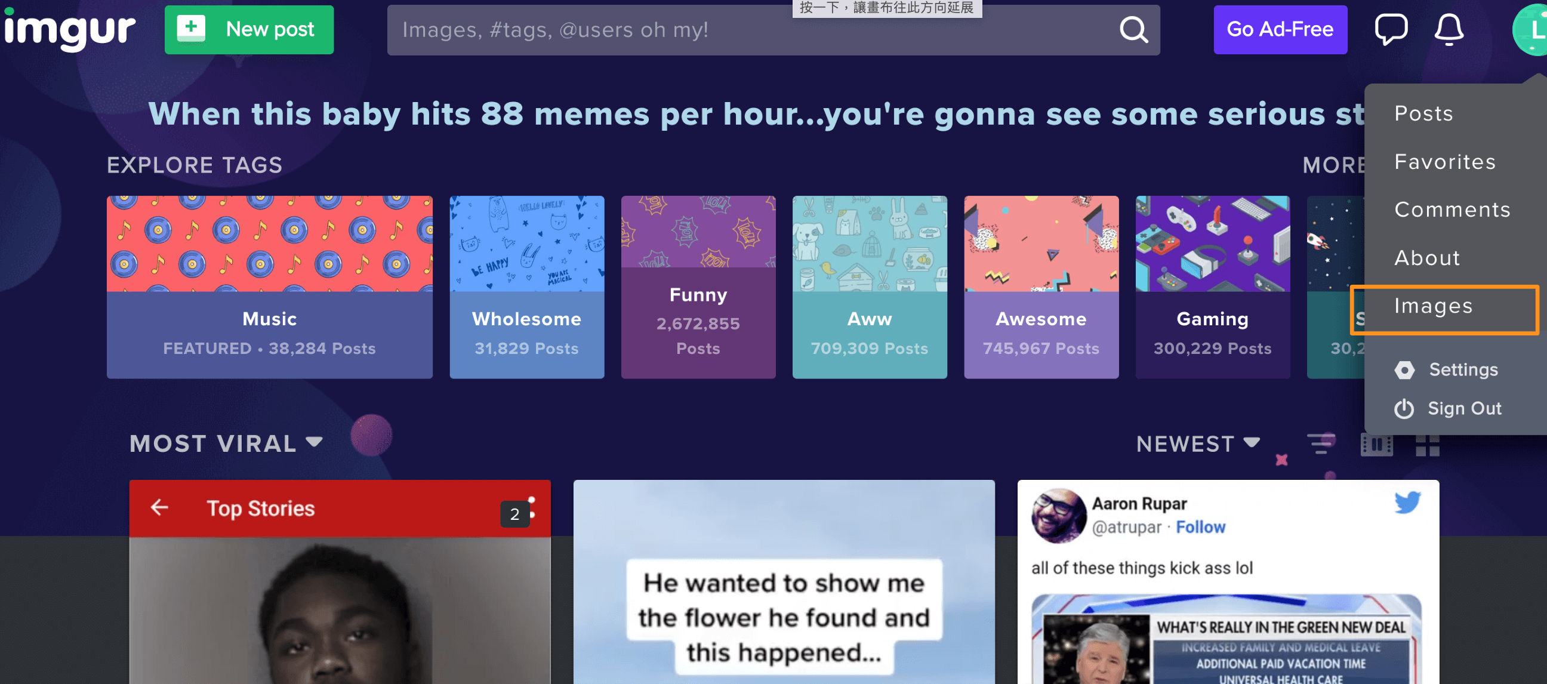Select Favorites in the user menu
This screenshot has width=1547, height=684.
1444,162
